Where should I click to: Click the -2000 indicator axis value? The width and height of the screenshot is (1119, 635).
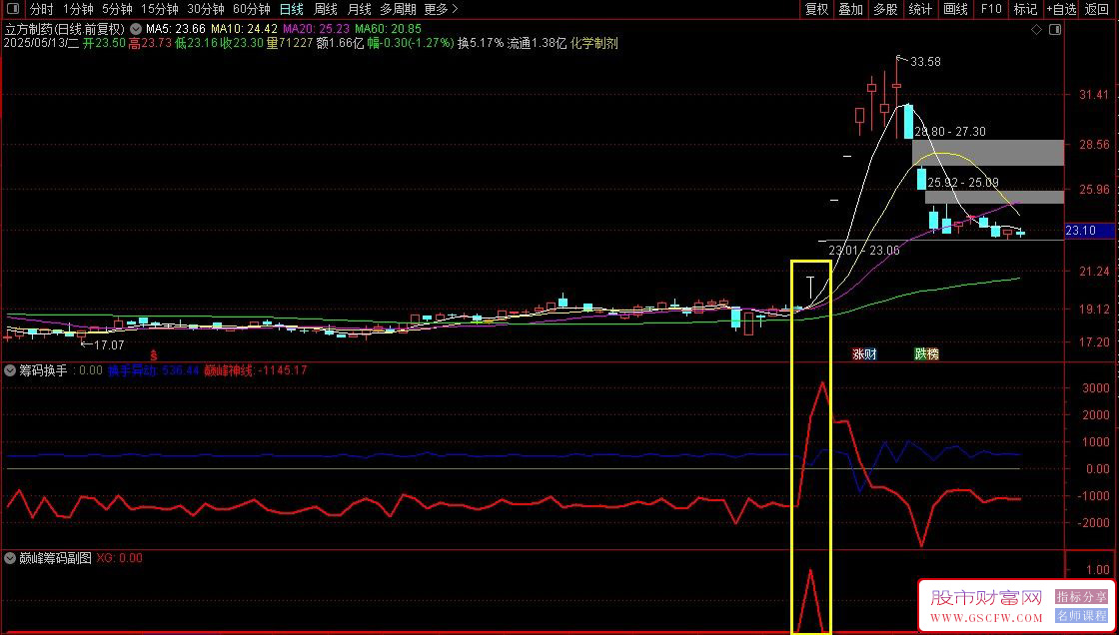[1094, 523]
